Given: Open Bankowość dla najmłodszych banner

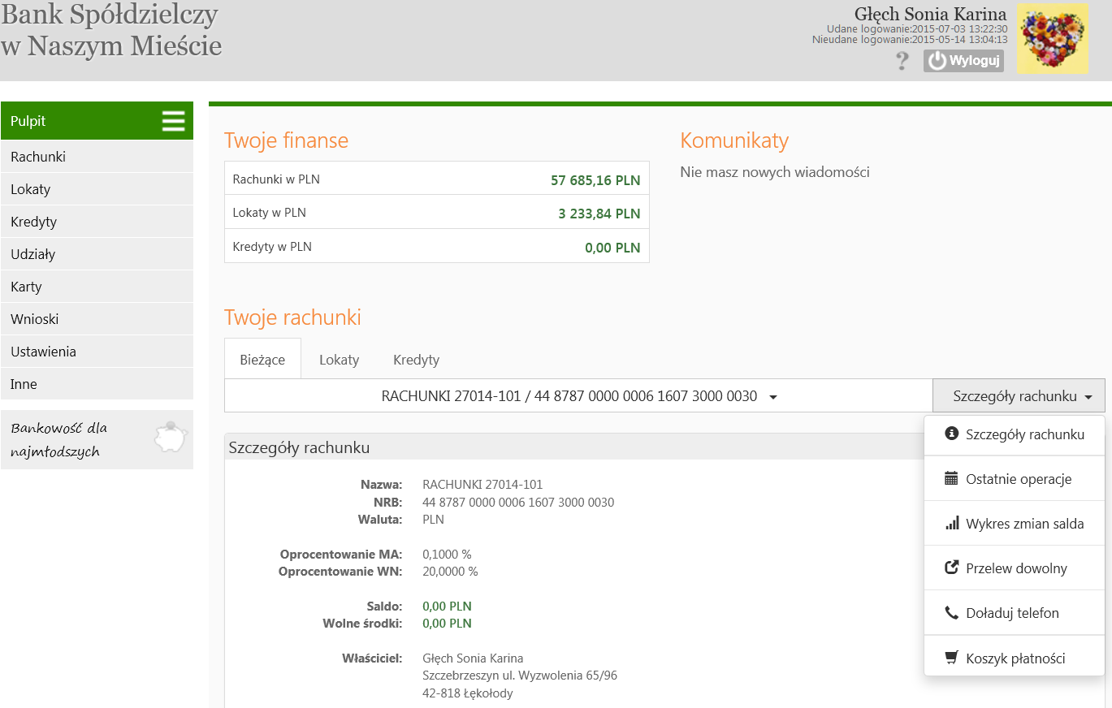Looking at the screenshot, I should [97, 439].
